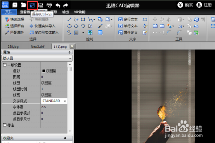
Task: Select the arrow leader tool
Action: (x=101, y=26)
